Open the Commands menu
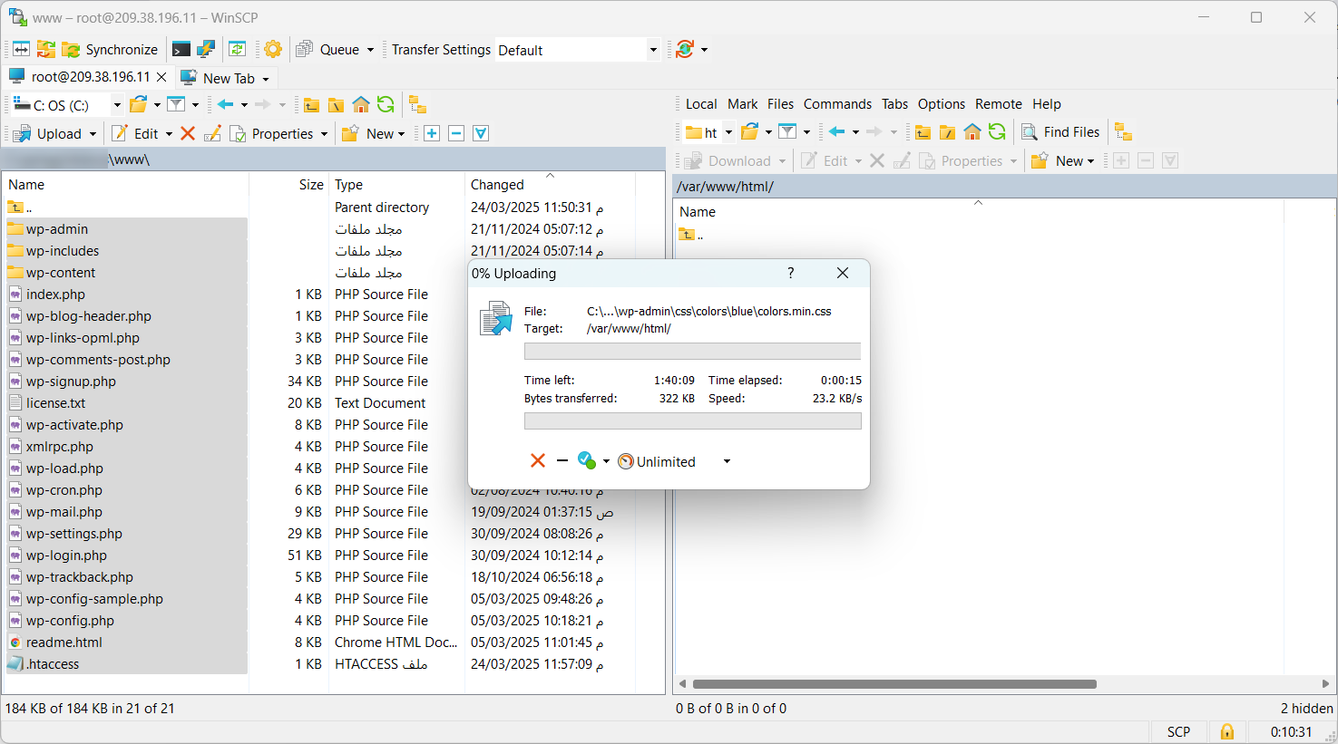Screen dimensions: 1338x744 (x=837, y=104)
